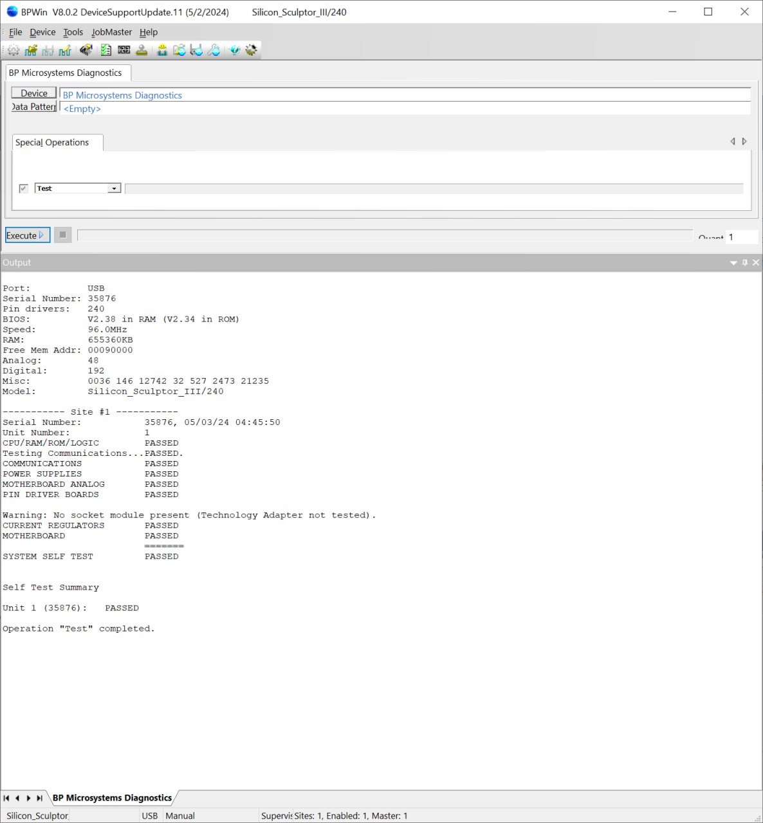
Task: Go to next output tab arrow
Action: point(28,798)
